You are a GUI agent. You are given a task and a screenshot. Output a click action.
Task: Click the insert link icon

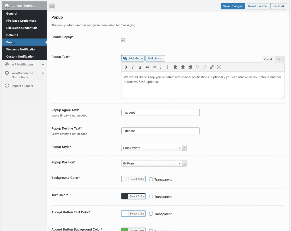pyautogui.click(x=211, y=67)
